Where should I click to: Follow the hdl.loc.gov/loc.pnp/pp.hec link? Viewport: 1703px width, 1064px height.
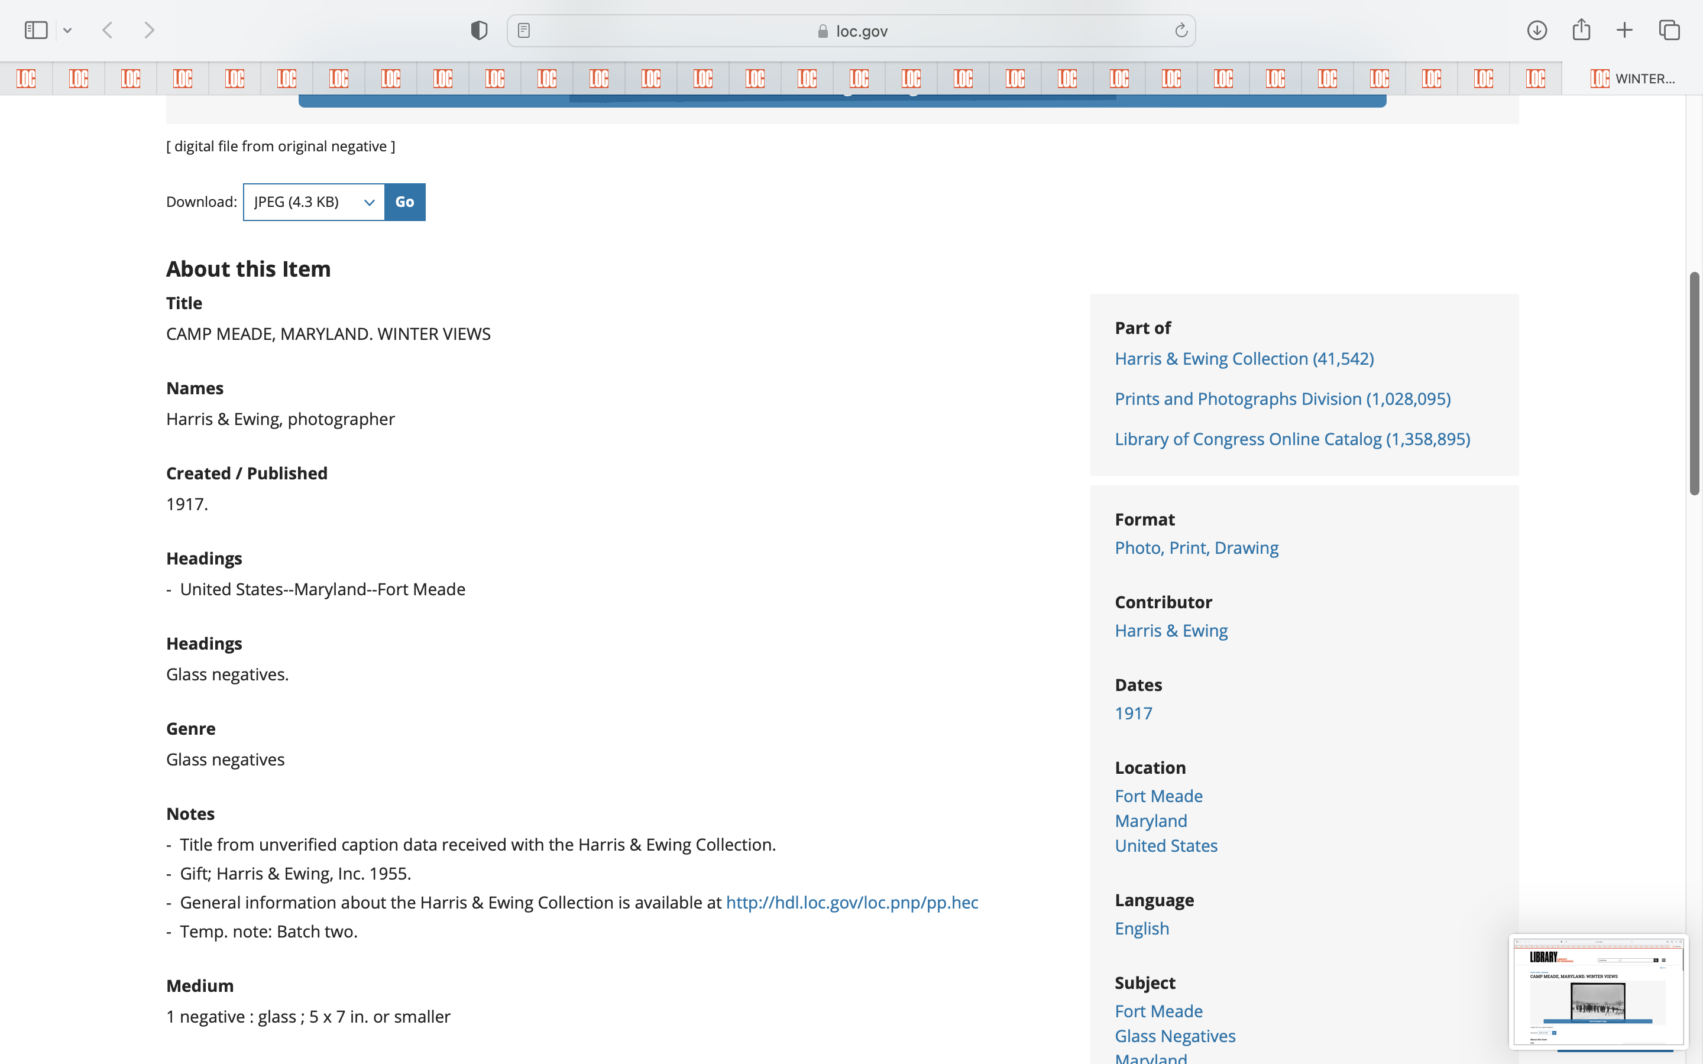[x=851, y=902]
